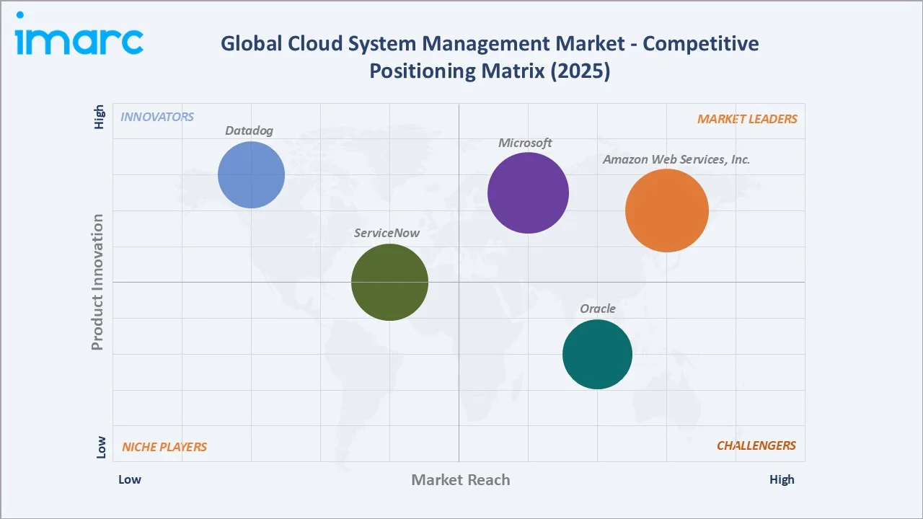
Task: Click the 'CHALLENGERS' quadrant label
Action: [756, 445]
